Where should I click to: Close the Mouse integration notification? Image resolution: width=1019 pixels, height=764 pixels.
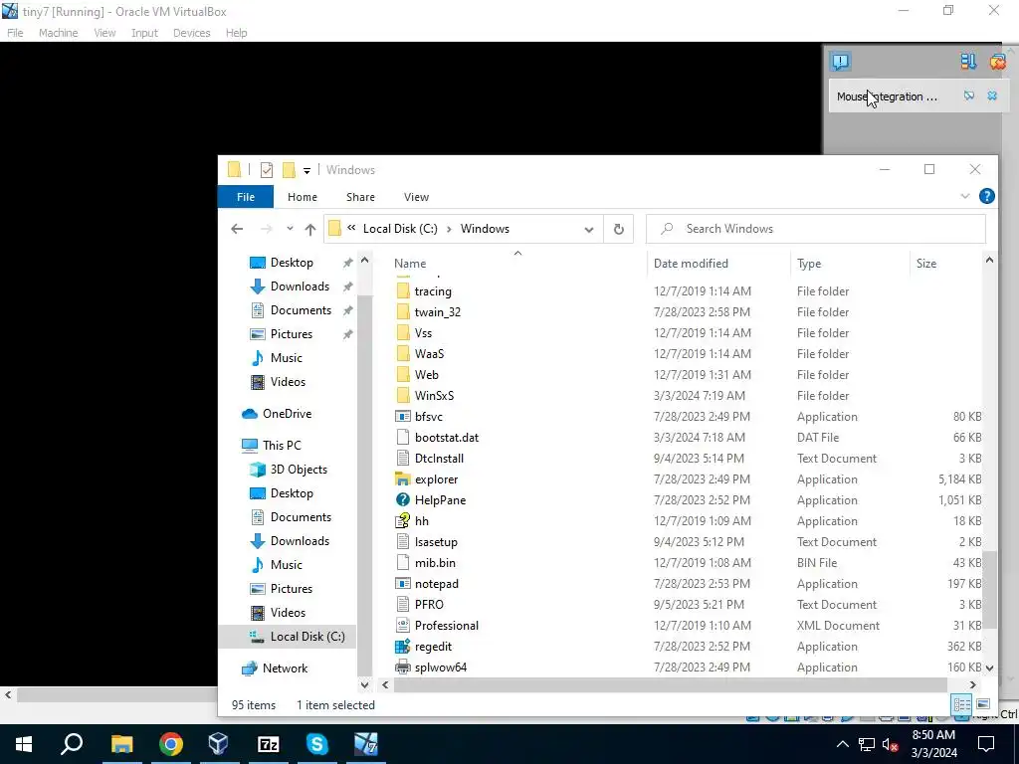pos(992,96)
